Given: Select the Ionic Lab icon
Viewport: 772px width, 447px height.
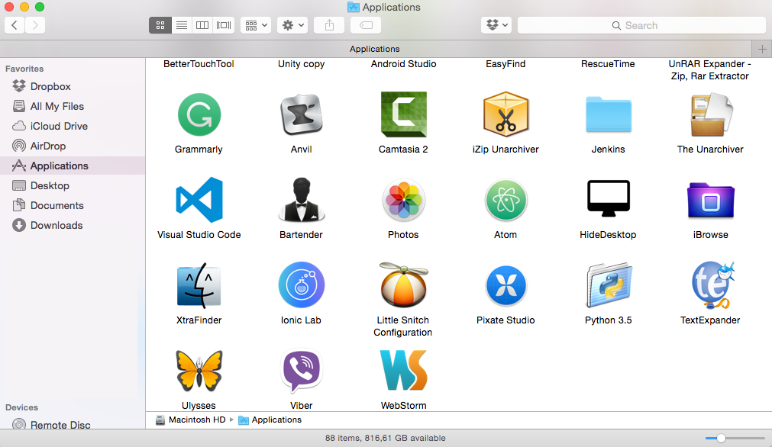Looking at the screenshot, I should (x=302, y=285).
